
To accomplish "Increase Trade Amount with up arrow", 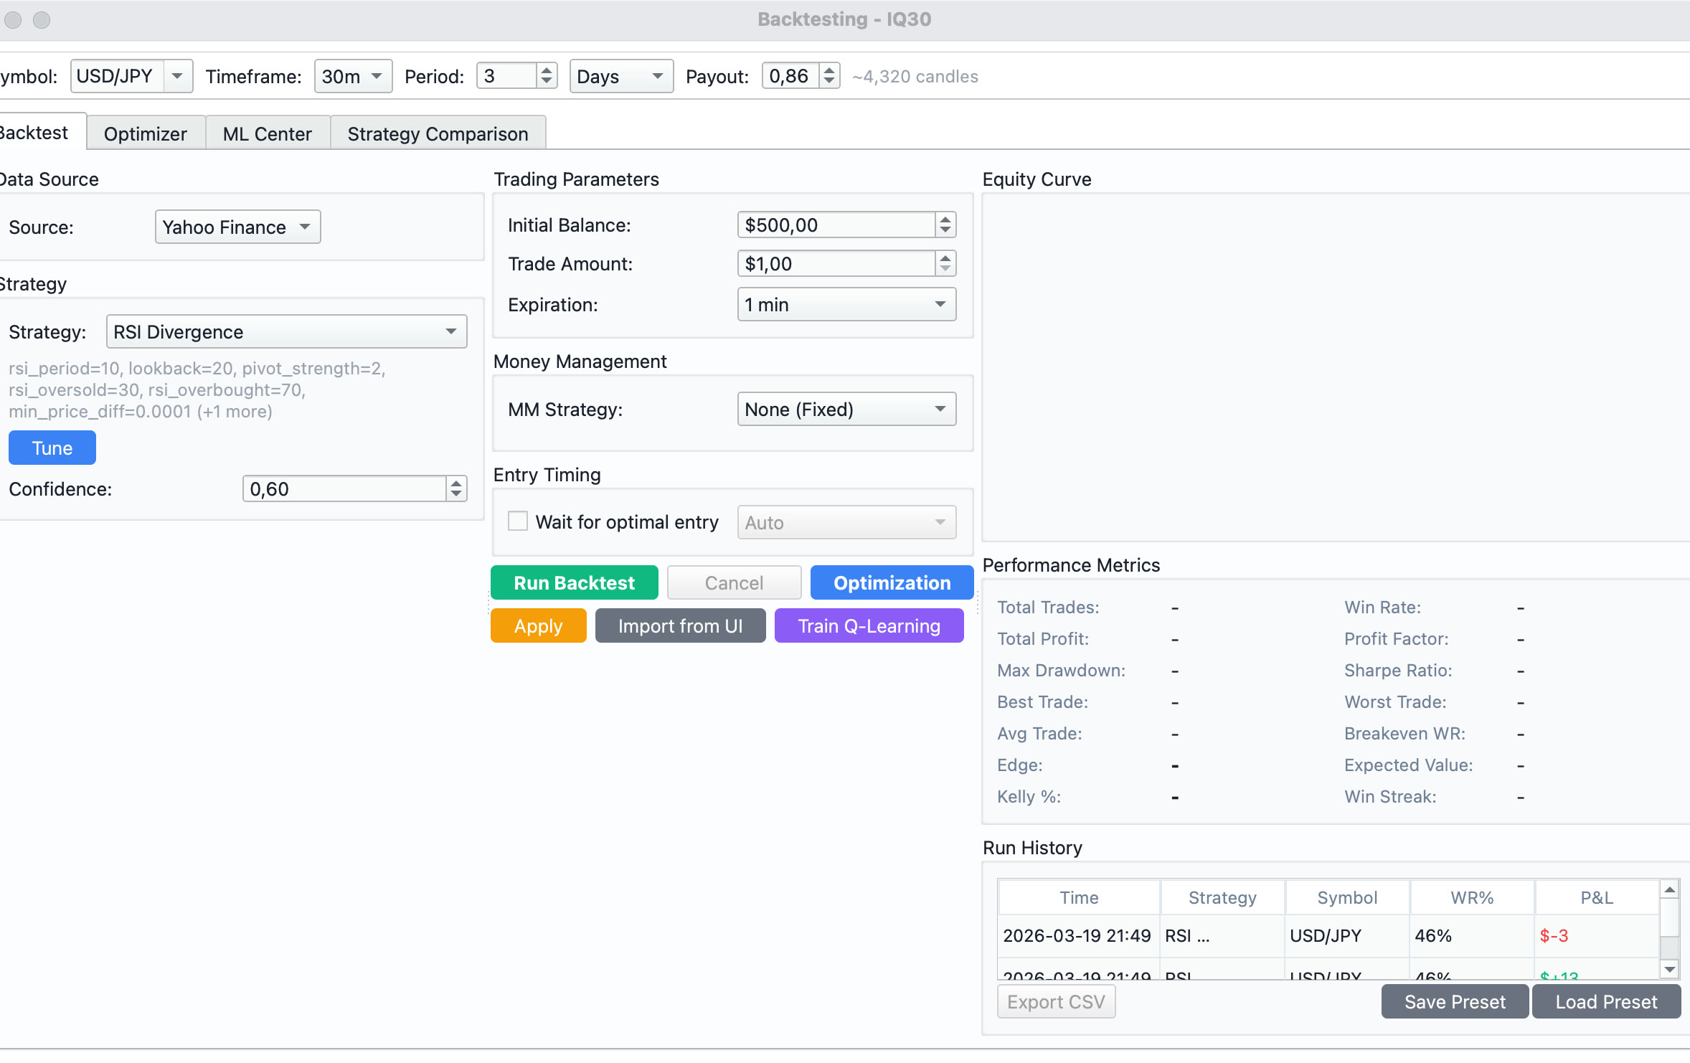I will point(945,258).
